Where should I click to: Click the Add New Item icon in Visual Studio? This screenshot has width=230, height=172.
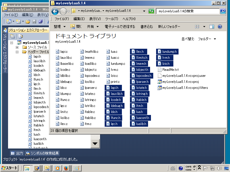18,22
